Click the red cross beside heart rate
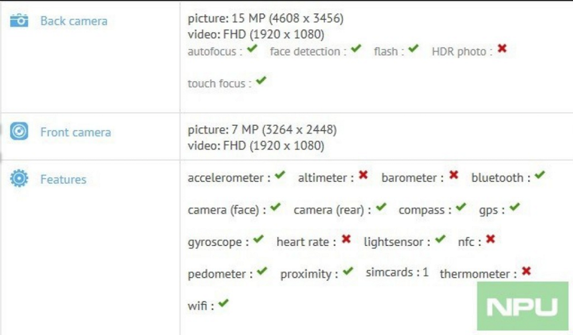 pyautogui.click(x=346, y=240)
